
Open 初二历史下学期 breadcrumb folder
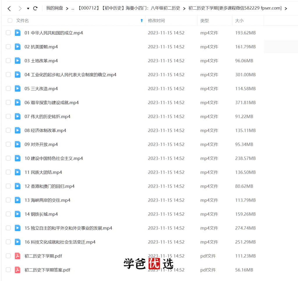(235, 8)
